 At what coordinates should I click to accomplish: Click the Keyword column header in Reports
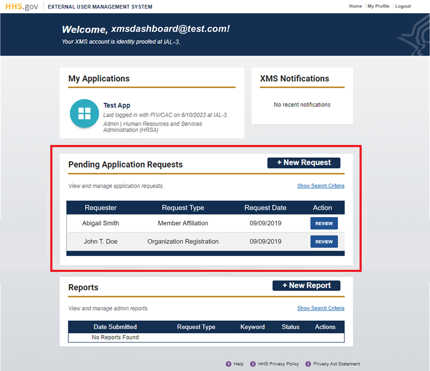tap(253, 327)
